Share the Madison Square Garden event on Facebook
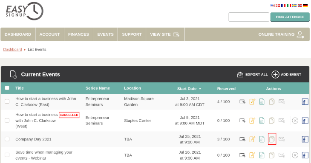Viewport: 311px width, 163px height. 305,102
